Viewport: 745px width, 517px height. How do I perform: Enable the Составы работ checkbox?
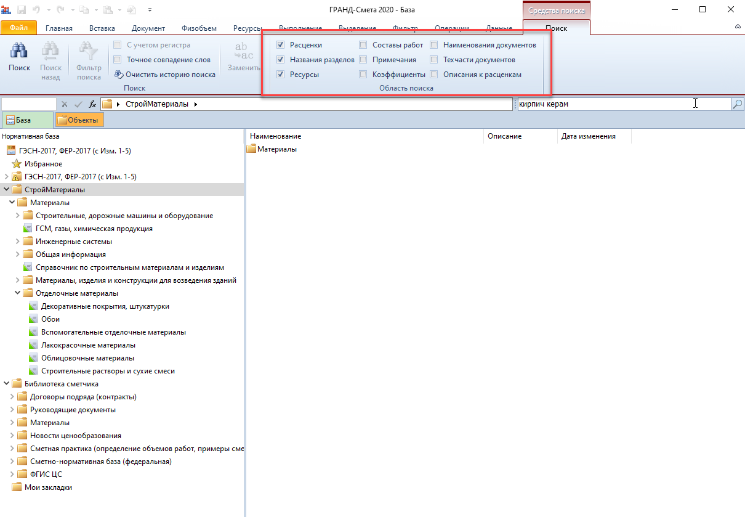pos(363,45)
